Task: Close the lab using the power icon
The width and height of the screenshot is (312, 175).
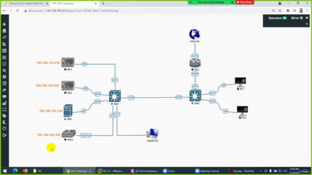Action: [4, 128]
